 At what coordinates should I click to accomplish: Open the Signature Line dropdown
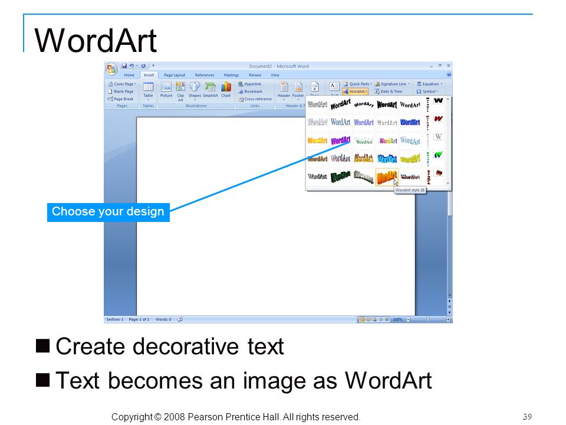[393, 84]
